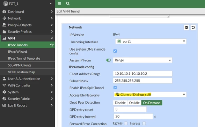Image resolution: width=205 pixels, height=127 pixels.
Task: Open SSL-VPN Clients page
Action: tap(28, 65)
